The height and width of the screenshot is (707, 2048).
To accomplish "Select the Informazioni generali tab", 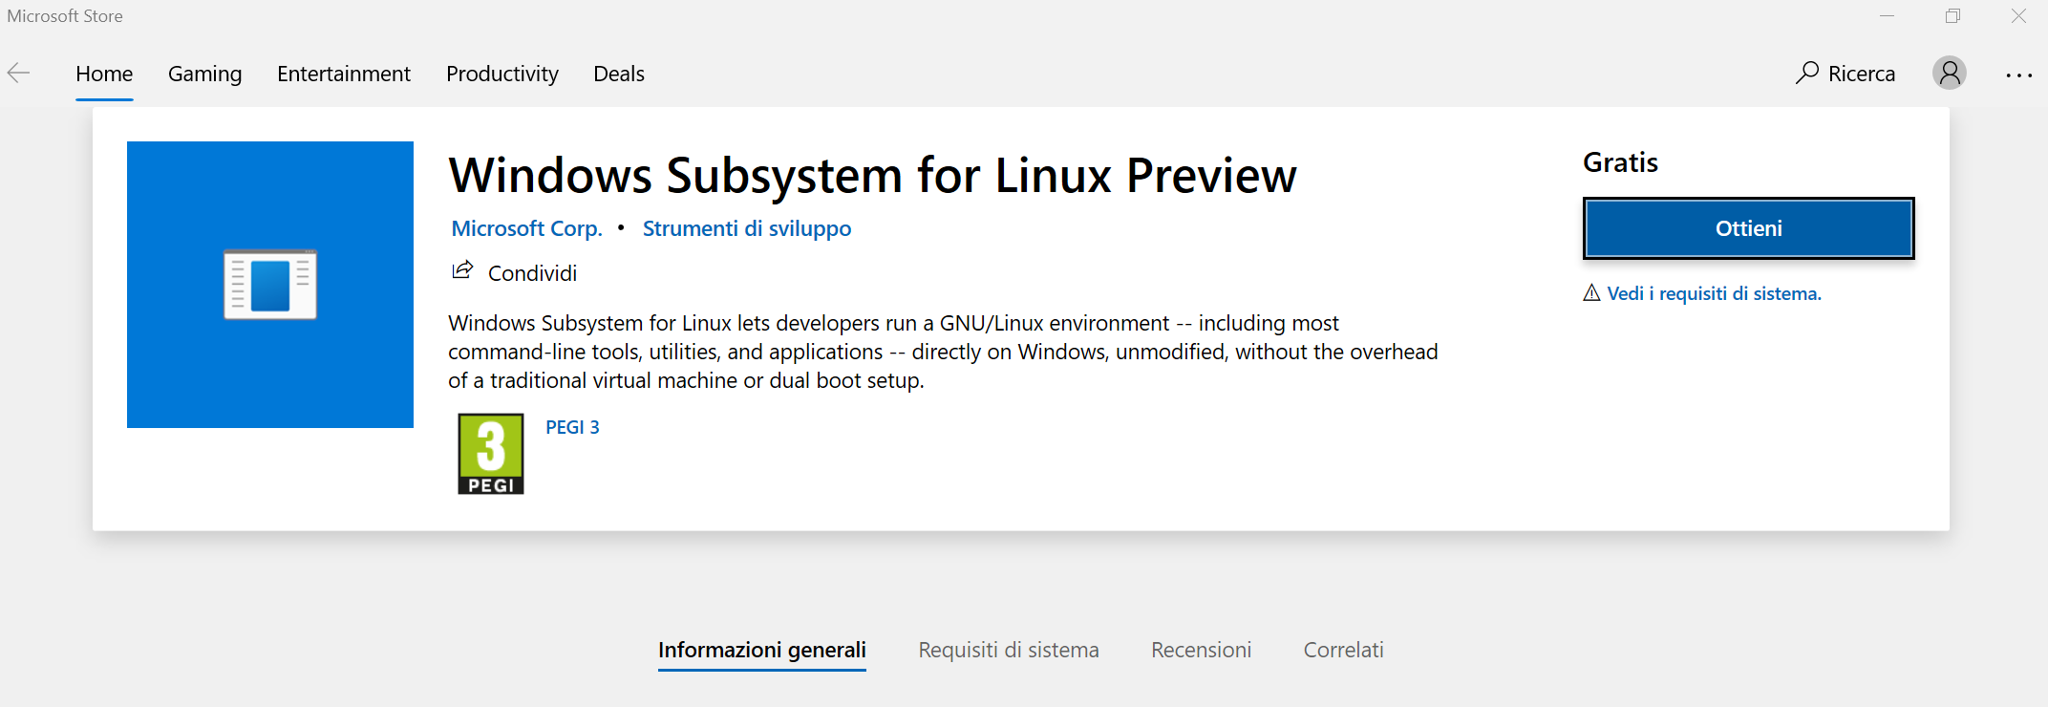I will tap(761, 649).
